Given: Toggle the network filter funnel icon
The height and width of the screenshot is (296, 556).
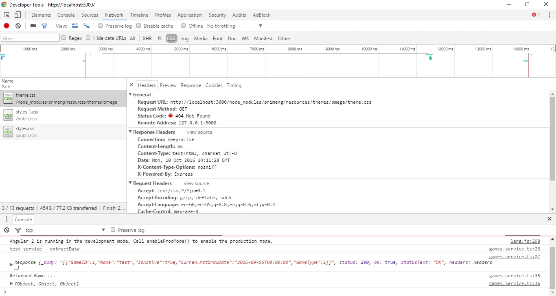Looking at the screenshot, I should [x=44, y=26].
